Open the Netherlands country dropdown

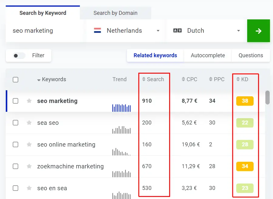pyautogui.click(x=126, y=31)
